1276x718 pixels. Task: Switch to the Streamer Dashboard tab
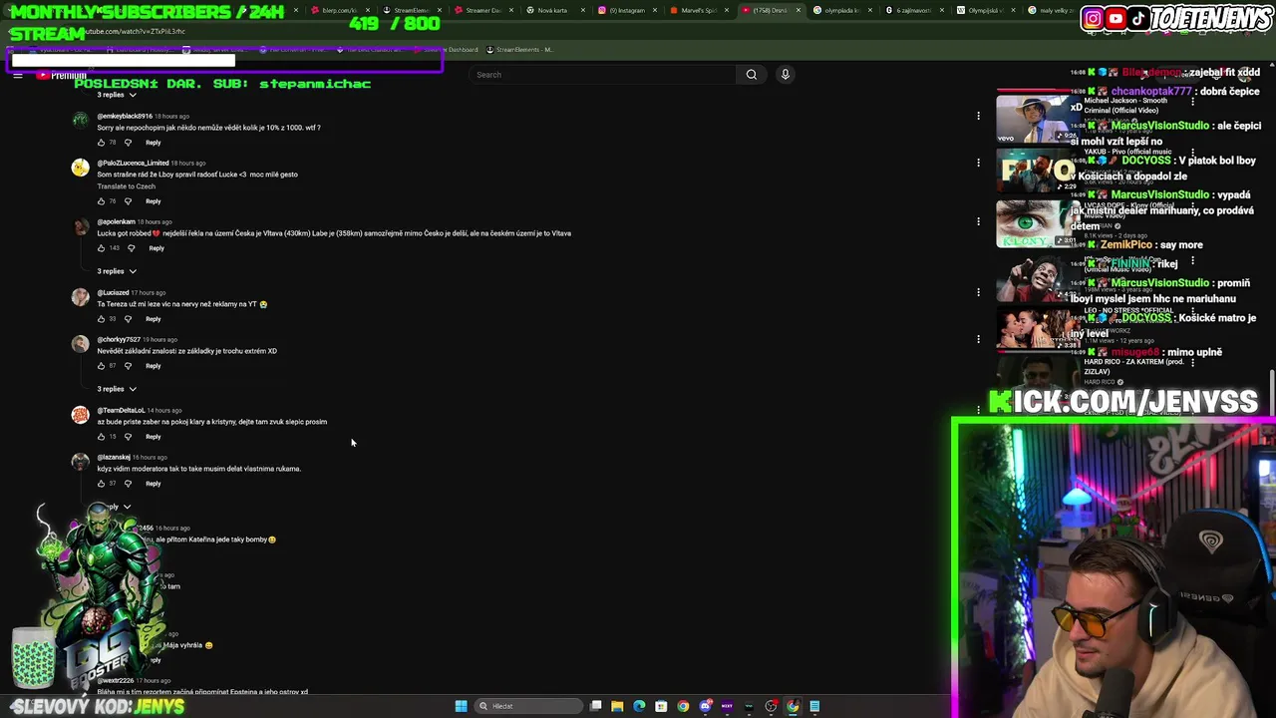[483, 10]
